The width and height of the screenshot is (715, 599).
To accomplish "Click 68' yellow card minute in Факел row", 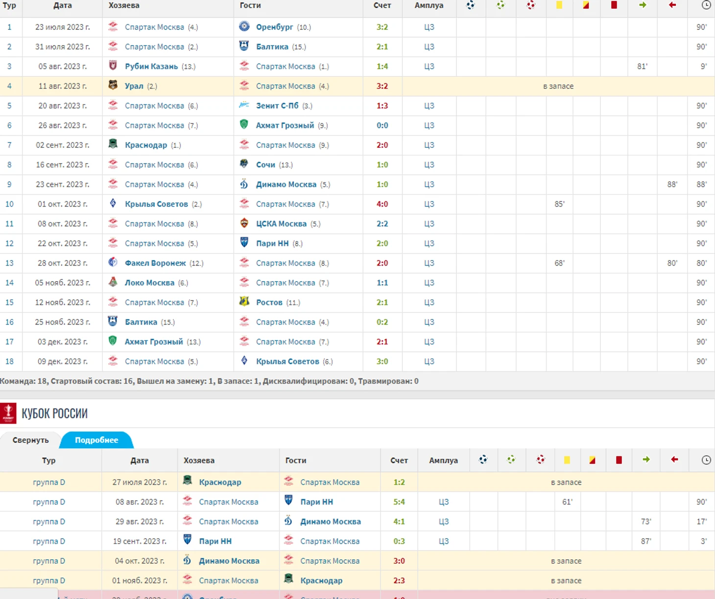I will click(x=559, y=263).
